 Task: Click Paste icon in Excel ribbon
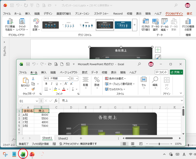(x=25, y=80)
